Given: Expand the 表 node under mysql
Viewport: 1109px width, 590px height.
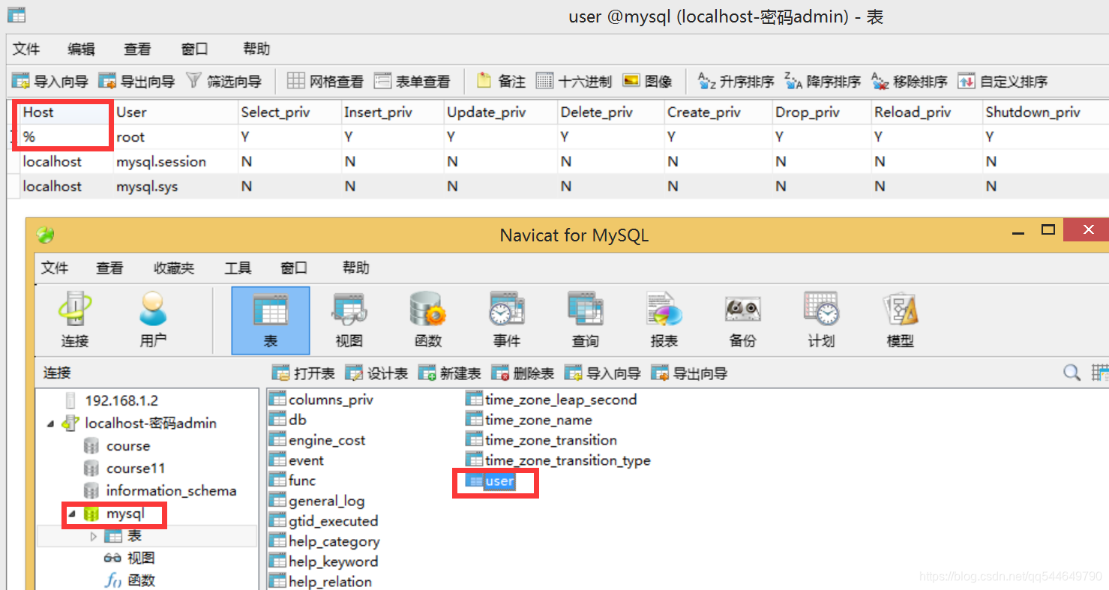Looking at the screenshot, I should click(x=94, y=536).
